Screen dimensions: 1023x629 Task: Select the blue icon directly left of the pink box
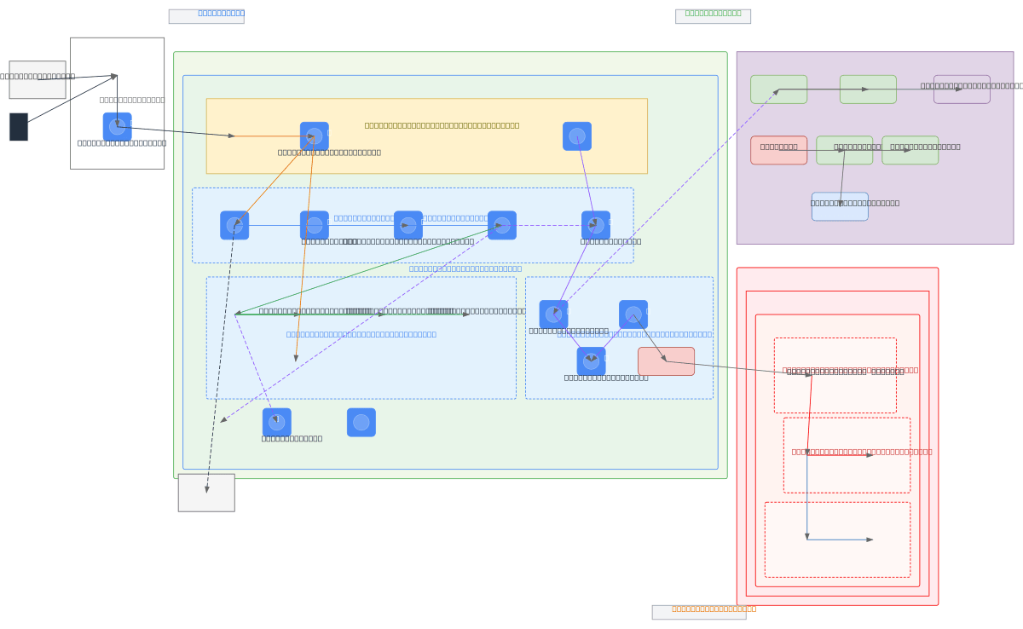pyautogui.click(x=591, y=361)
